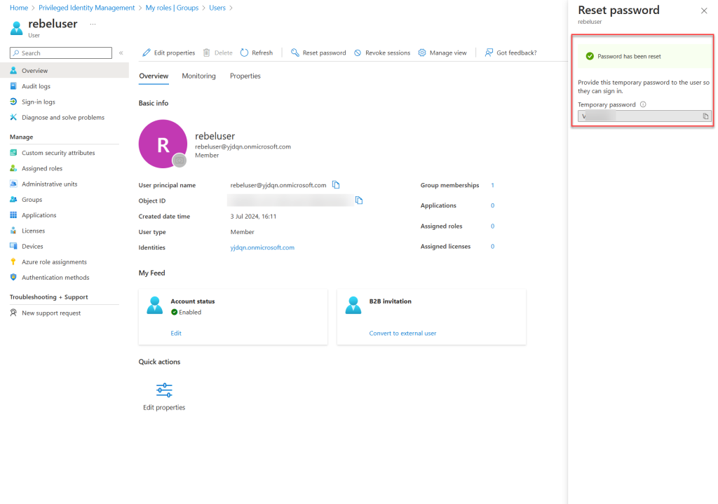Viewport: 718px width, 504px height.
Task: Open the yjdqn.onmicrosoft.com identities link
Action: click(262, 247)
